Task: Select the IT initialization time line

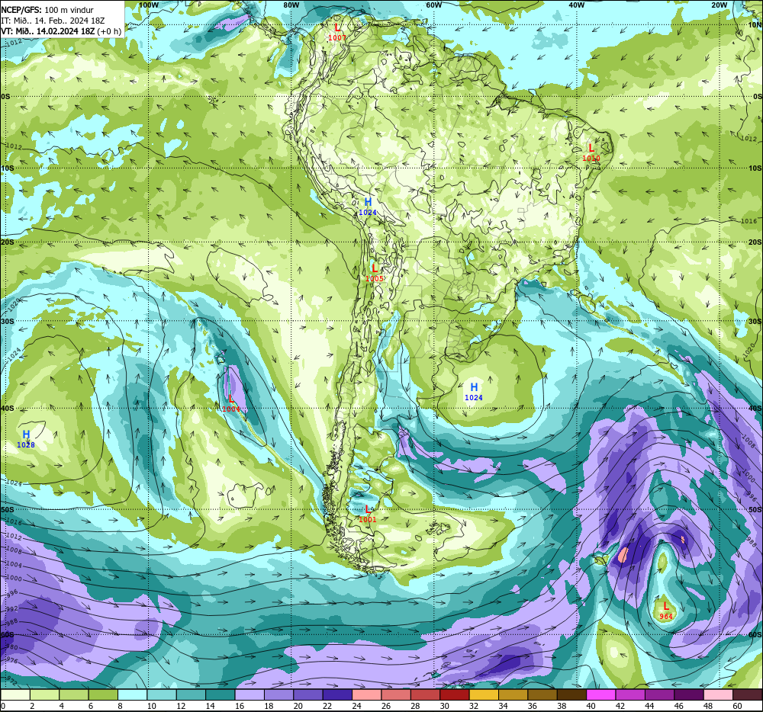Action: pyautogui.click(x=53, y=21)
